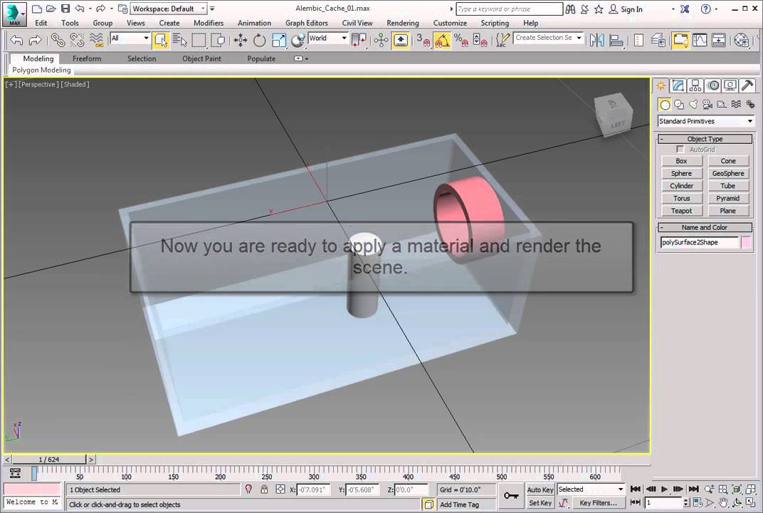The height and width of the screenshot is (513, 763).
Task: Toggle the Auto Key button
Action: pyautogui.click(x=540, y=489)
